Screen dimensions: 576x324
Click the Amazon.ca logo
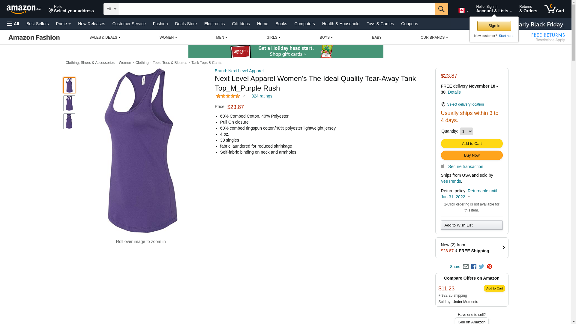[x=24, y=9]
